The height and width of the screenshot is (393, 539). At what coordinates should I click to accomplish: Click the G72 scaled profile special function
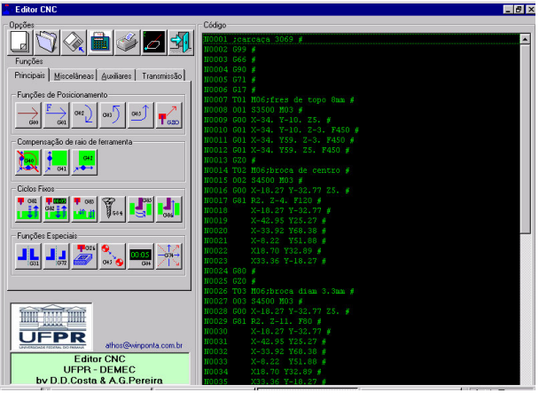pos(57,256)
